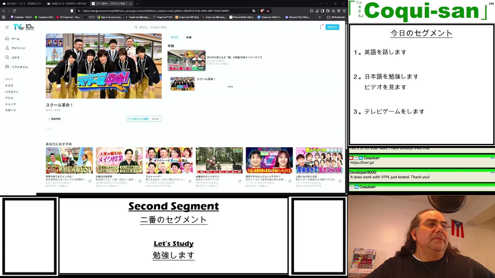Open the Sign in to your account bookmark

coord(109,17)
